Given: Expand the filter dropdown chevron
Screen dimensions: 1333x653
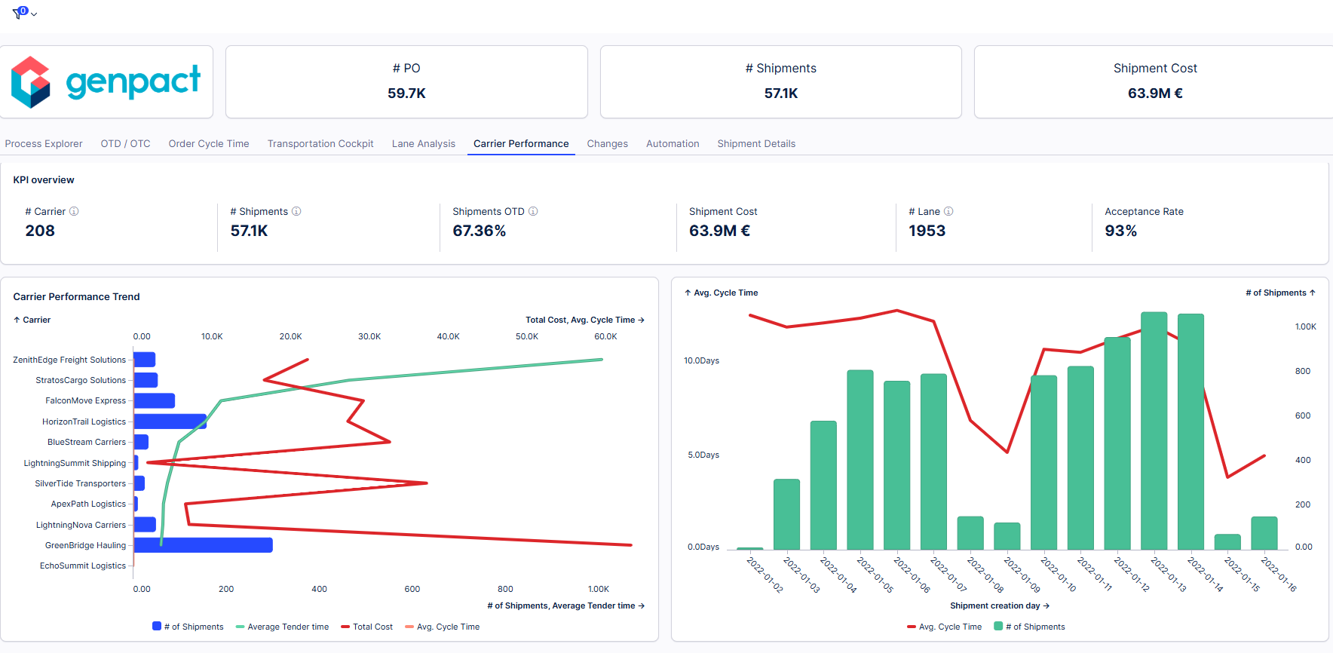Looking at the screenshot, I should pyautogui.click(x=34, y=14).
